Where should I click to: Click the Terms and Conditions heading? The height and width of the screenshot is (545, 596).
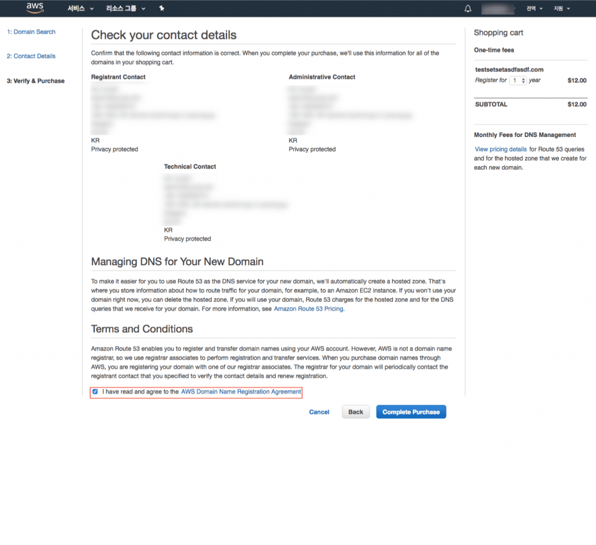point(142,329)
